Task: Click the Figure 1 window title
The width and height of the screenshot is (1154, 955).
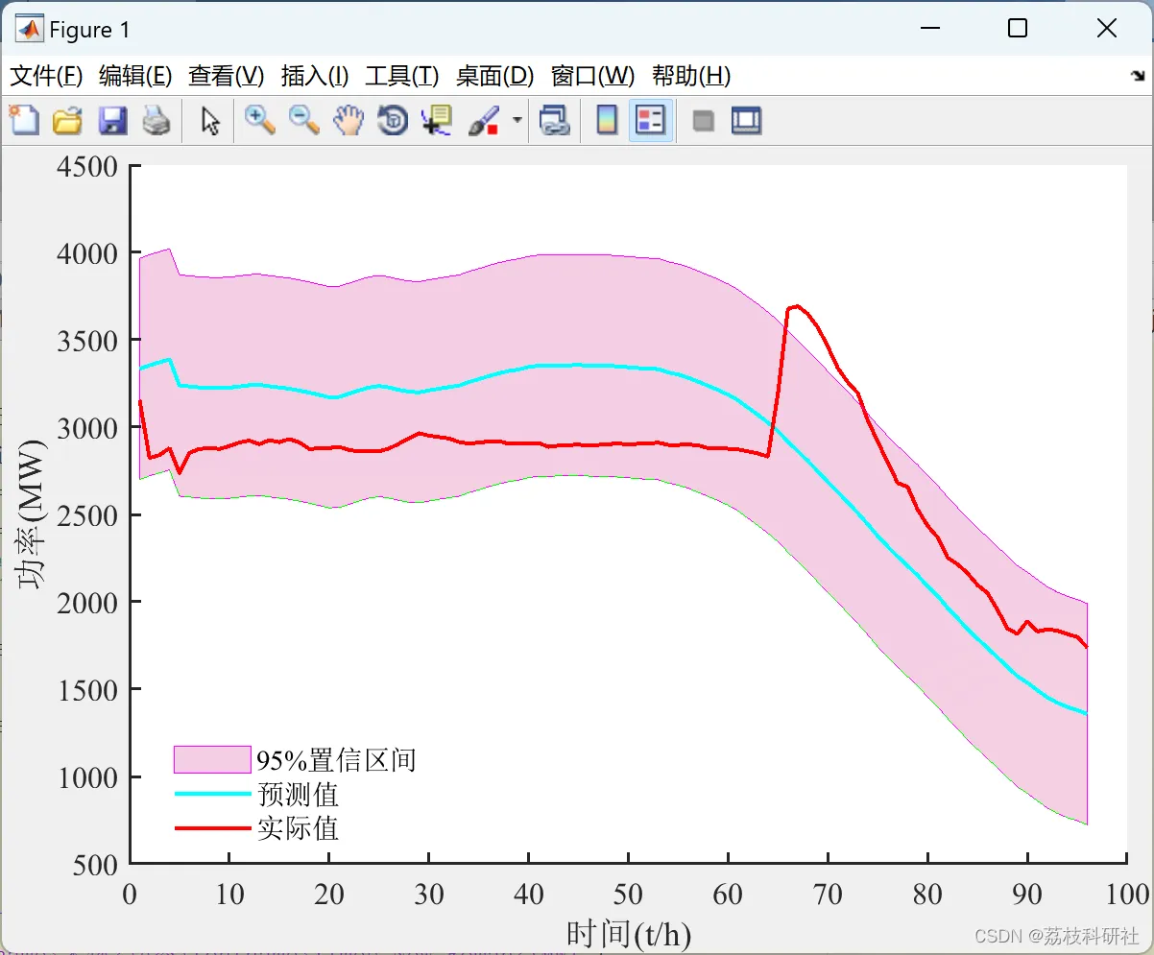Action: (89, 30)
